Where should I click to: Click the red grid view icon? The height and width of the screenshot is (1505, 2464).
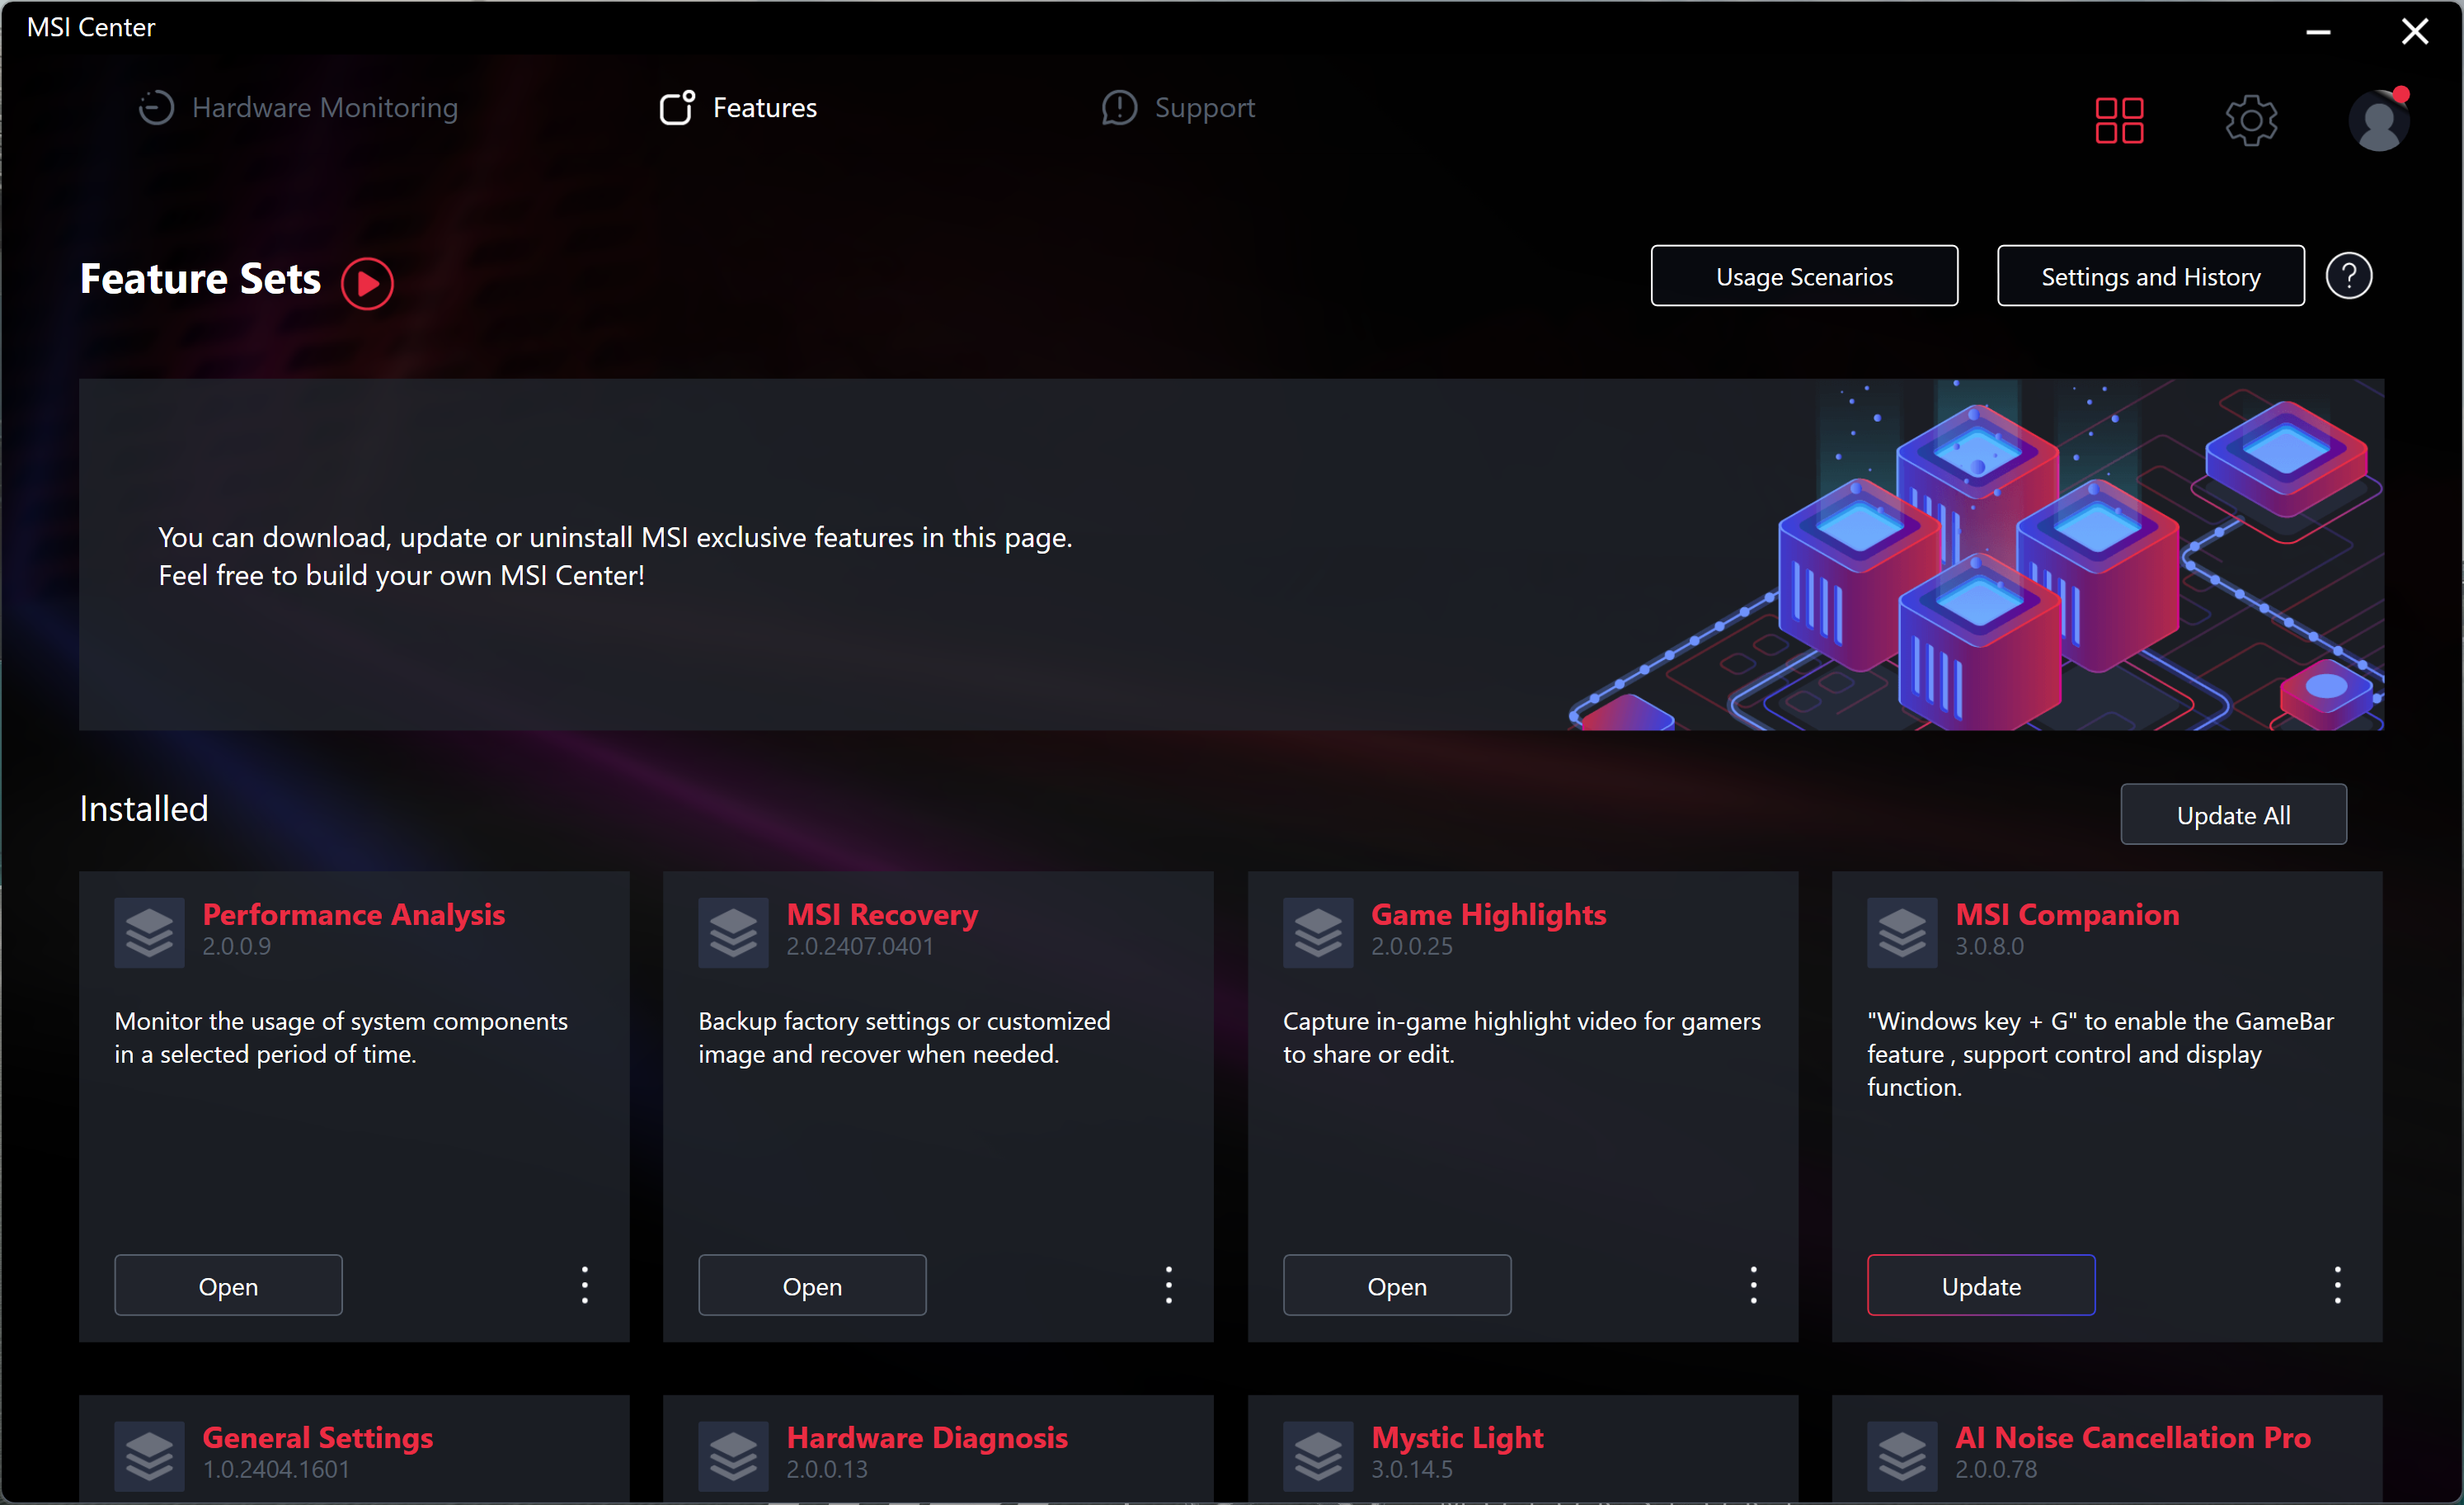[2119, 120]
